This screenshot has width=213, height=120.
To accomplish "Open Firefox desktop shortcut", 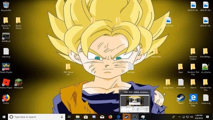I will tap(6, 99).
